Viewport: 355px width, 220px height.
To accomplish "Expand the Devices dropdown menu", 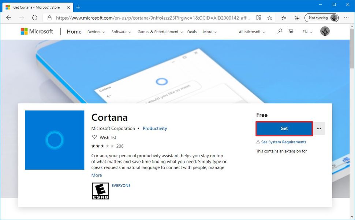I will tap(96, 32).
